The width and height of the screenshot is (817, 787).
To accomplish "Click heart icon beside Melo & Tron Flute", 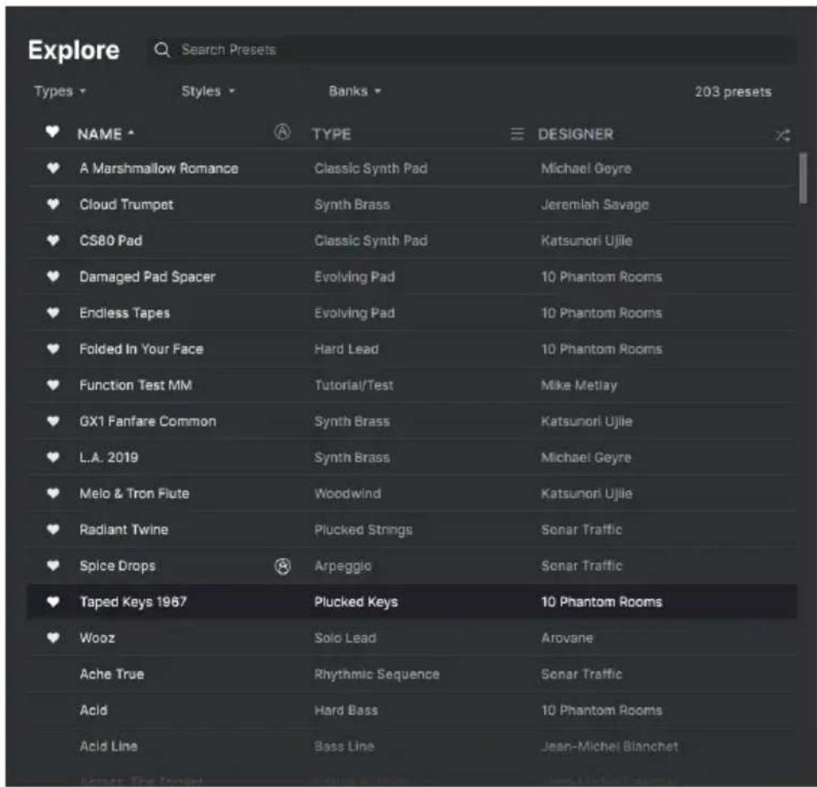I will coord(53,493).
